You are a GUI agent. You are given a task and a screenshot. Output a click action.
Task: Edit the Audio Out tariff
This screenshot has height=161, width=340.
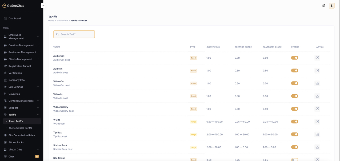point(317,58)
